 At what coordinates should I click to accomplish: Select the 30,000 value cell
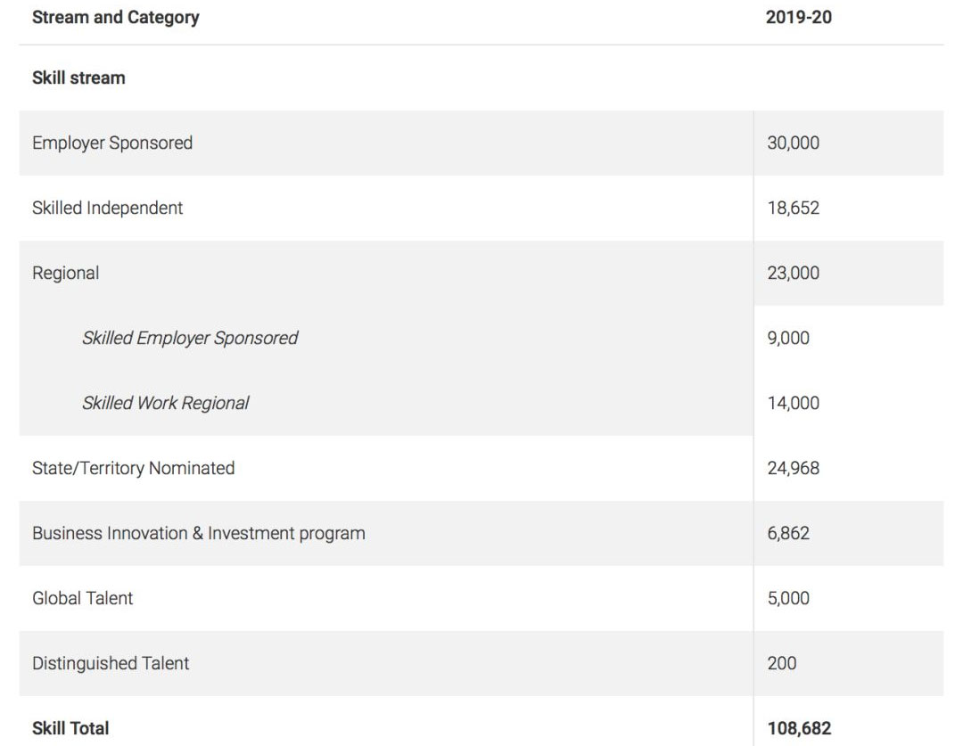pos(793,143)
